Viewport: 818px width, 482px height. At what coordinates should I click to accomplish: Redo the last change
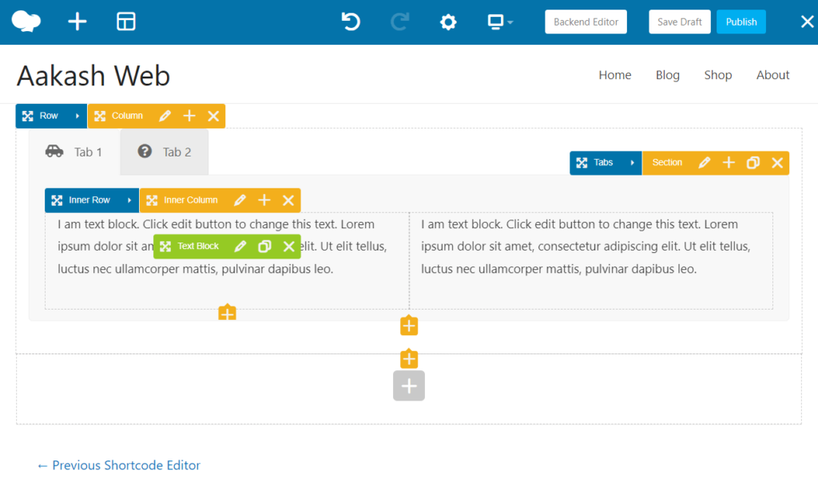pyautogui.click(x=399, y=22)
